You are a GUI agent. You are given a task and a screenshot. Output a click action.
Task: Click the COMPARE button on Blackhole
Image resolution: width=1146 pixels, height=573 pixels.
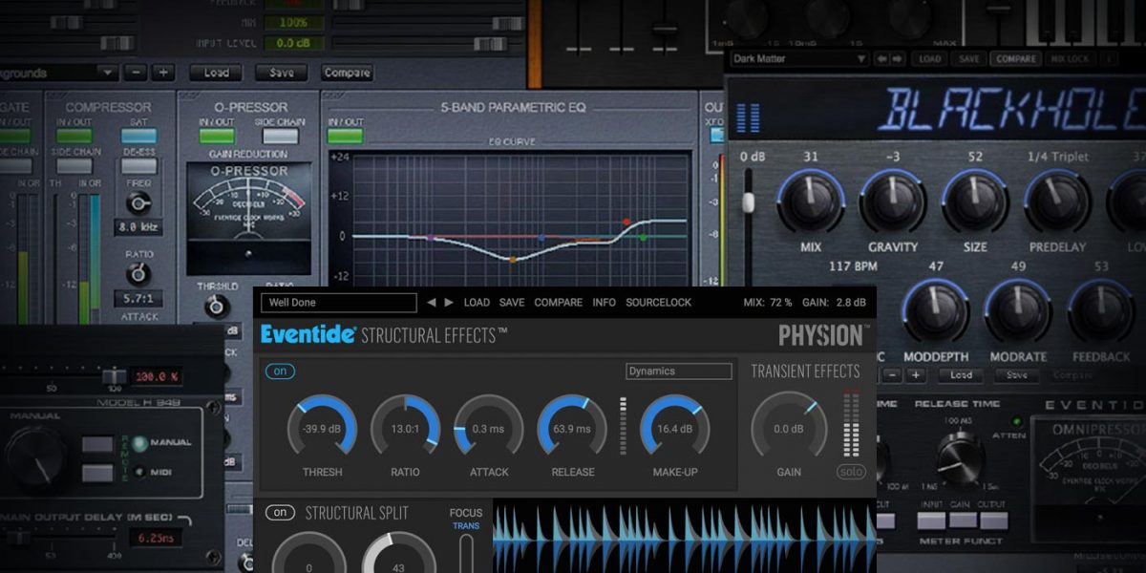(x=1016, y=59)
